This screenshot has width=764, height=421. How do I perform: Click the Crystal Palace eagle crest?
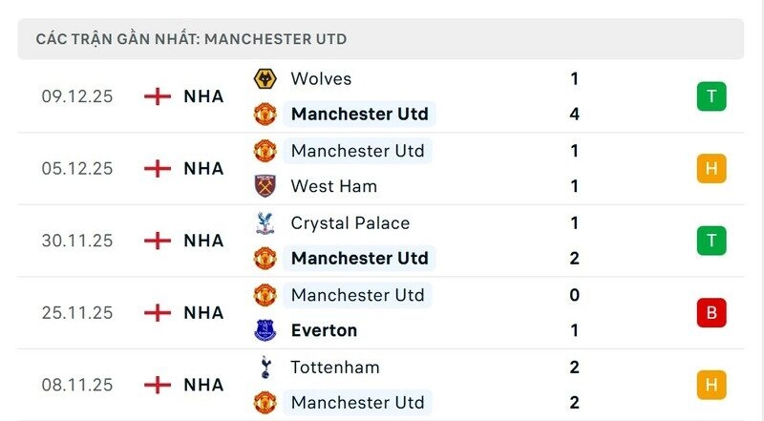265,223
